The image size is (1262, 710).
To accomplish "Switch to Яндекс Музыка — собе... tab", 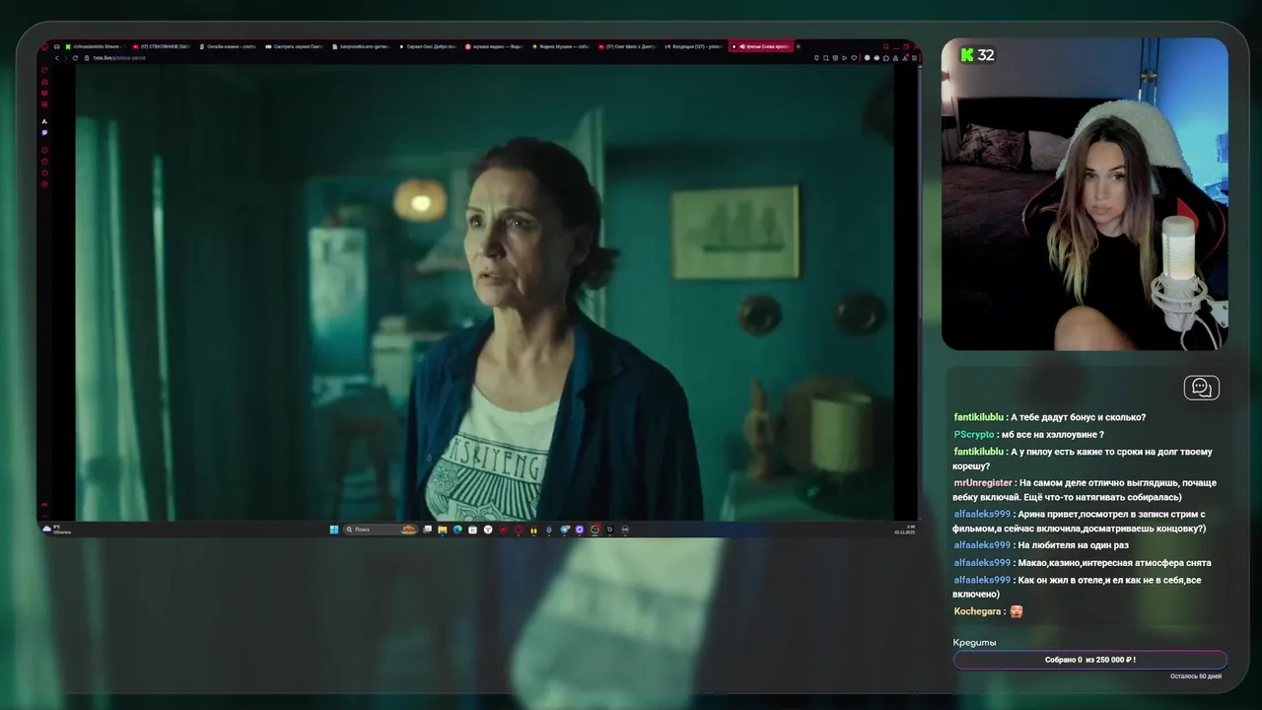I will pyautogui.click(x=562, y=46).
